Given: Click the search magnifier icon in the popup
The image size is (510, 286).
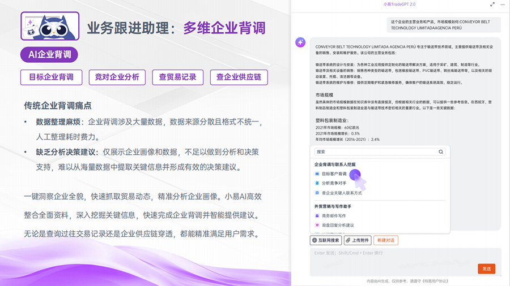Looking at the screenshot, I should [x=441, y=152].
